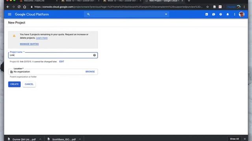This screenshot has height=141, width=252.
Task: Click BROWSE to choose a location
Action: (90, 72)
